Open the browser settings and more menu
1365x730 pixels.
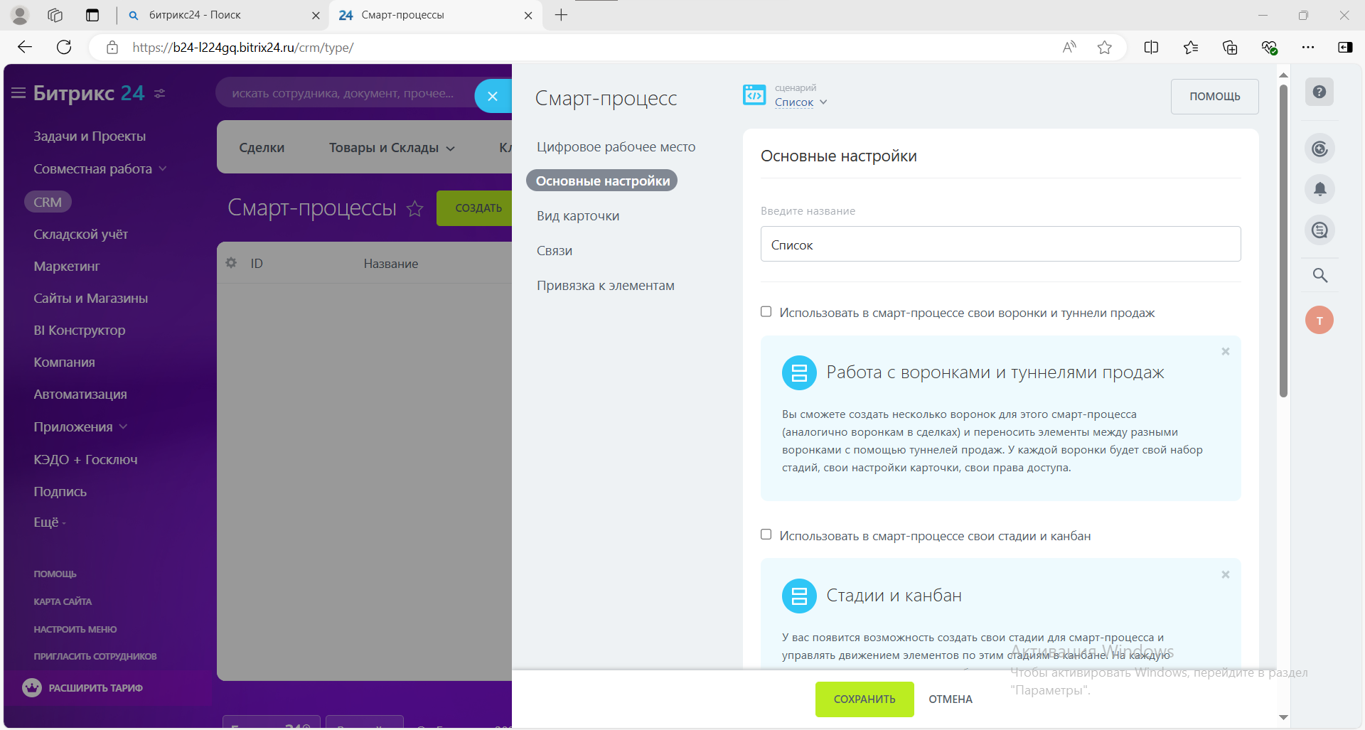[1308, 48]
